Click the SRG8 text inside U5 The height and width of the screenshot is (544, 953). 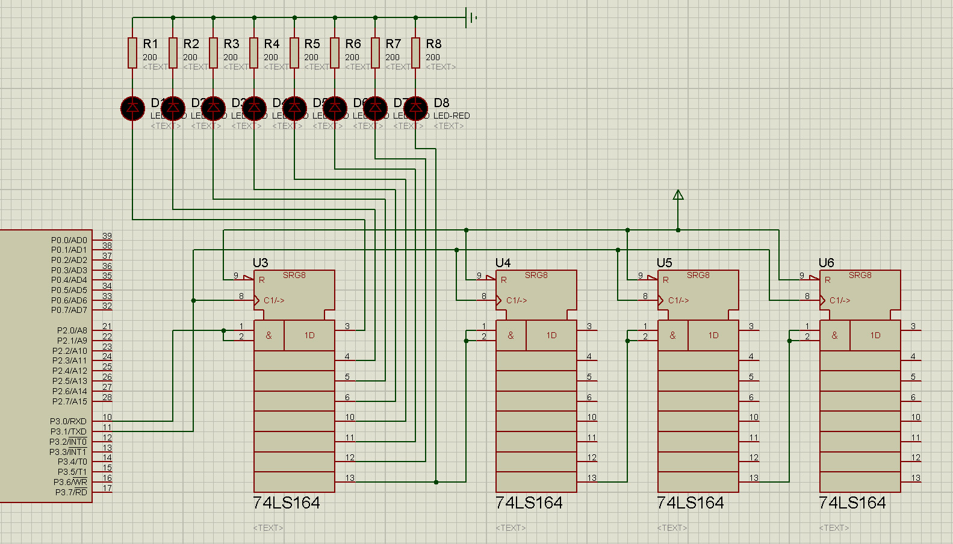[698, 275]
